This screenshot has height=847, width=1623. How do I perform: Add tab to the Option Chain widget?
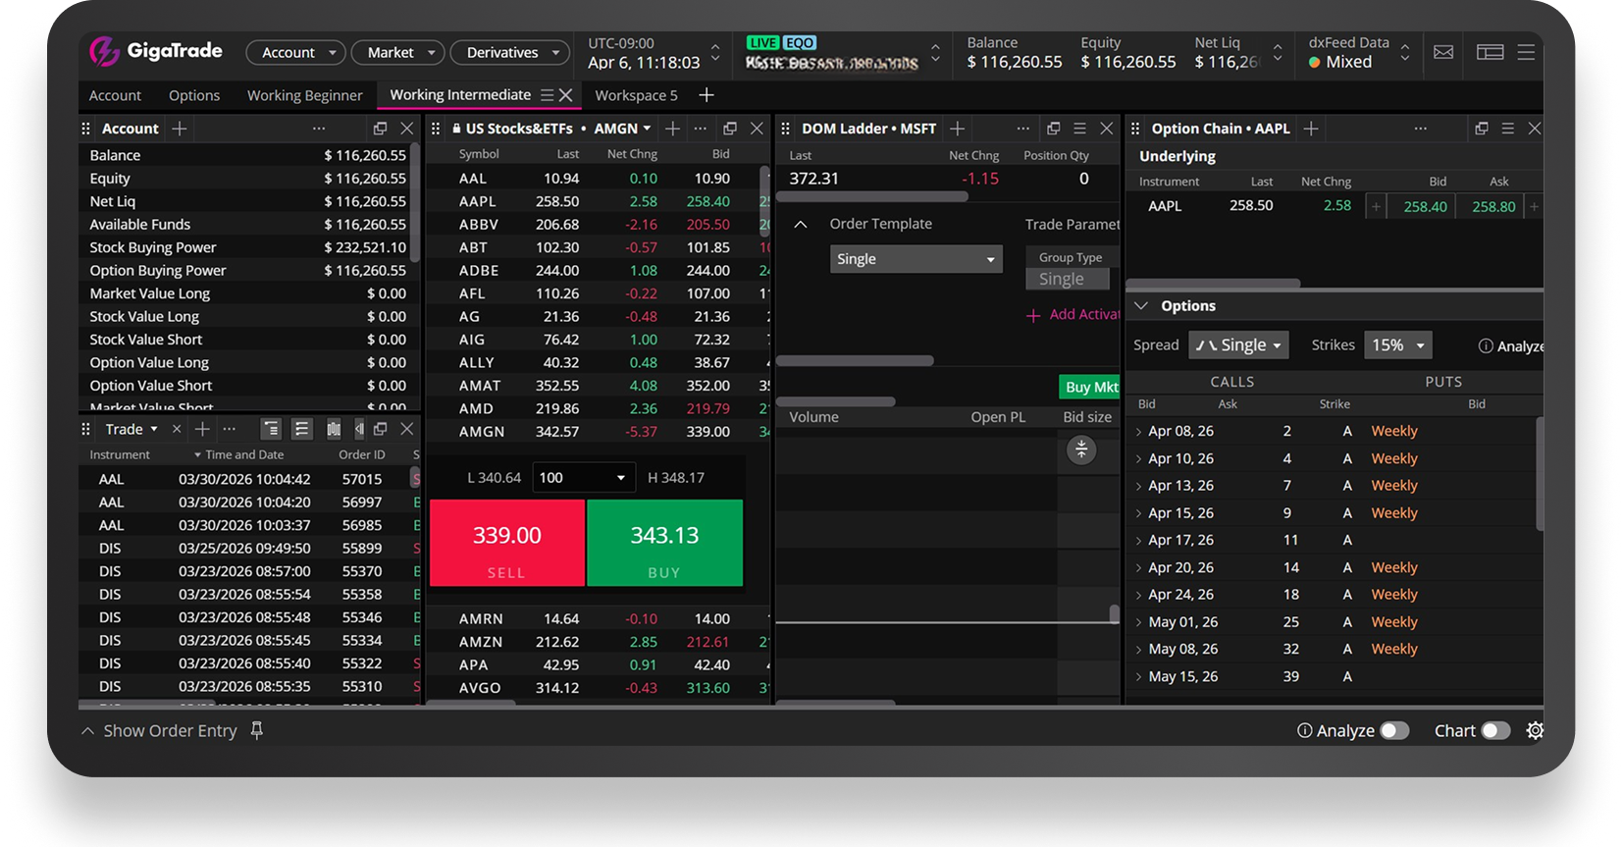tap(1311, 129)
